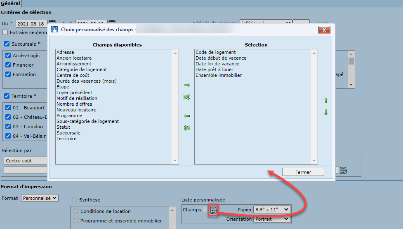Open the Format dropdown set to Personnalisé

[40, 198]
